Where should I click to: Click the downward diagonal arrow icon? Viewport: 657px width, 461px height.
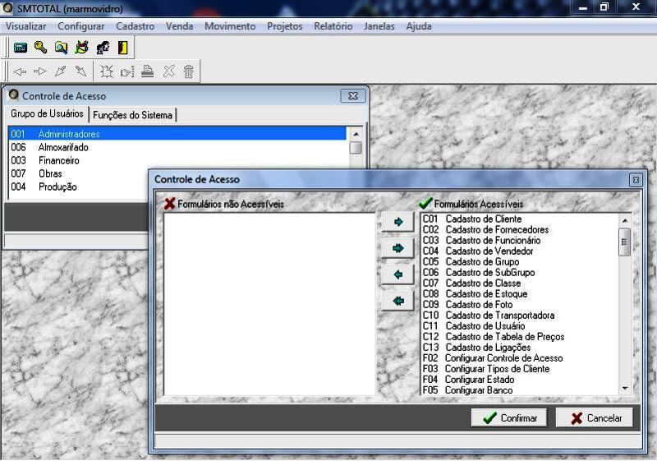(x=80, y=71)
